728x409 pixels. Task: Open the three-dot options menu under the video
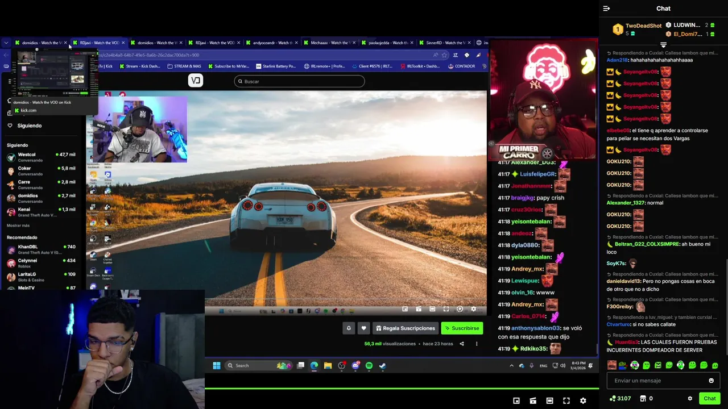click(477, 344)
